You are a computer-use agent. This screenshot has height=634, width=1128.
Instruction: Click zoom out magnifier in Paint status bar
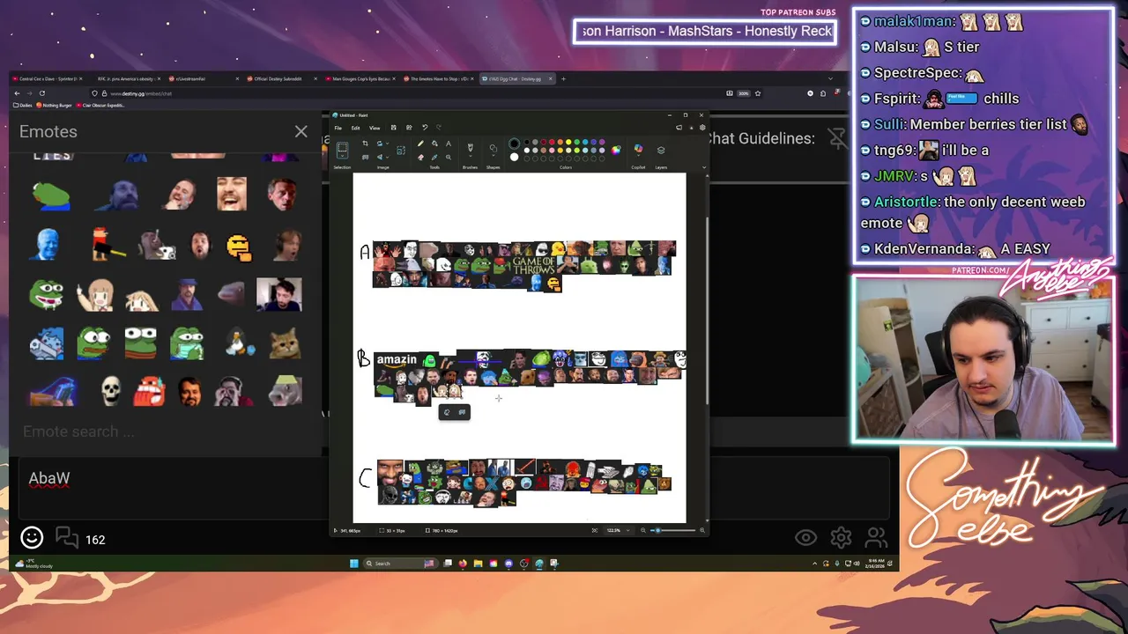642,530
